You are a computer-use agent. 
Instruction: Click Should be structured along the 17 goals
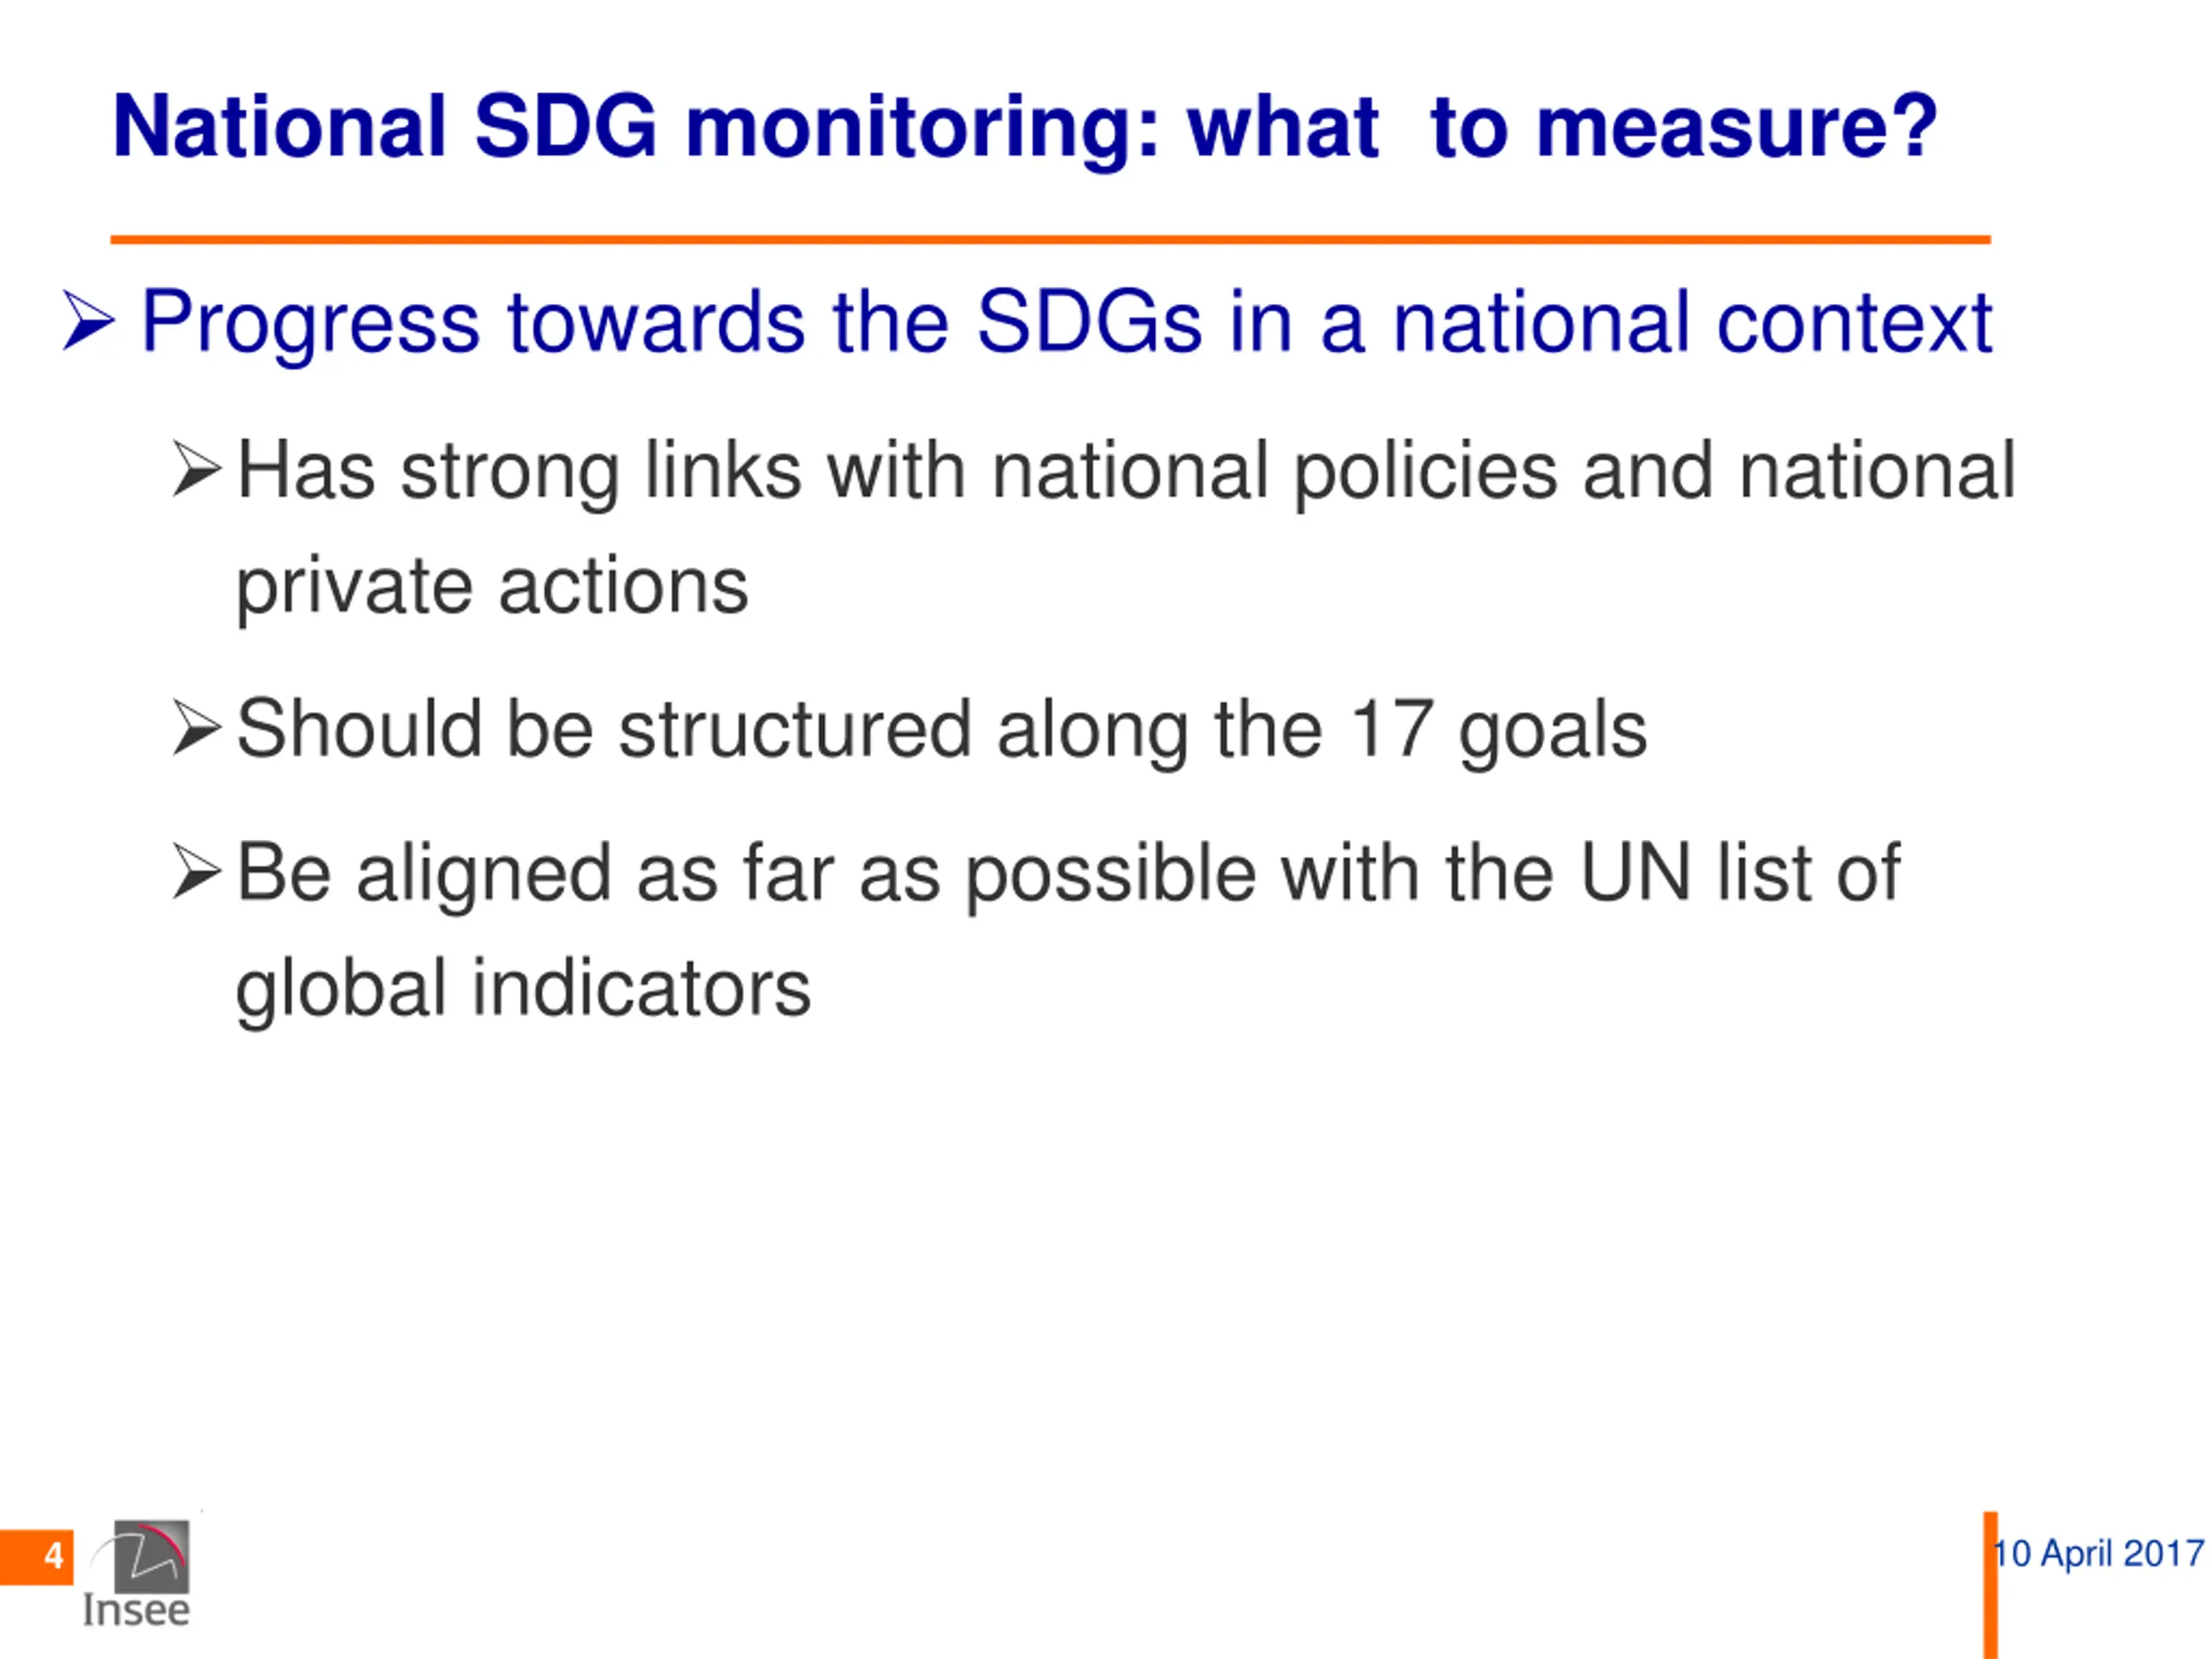[941, 729]
